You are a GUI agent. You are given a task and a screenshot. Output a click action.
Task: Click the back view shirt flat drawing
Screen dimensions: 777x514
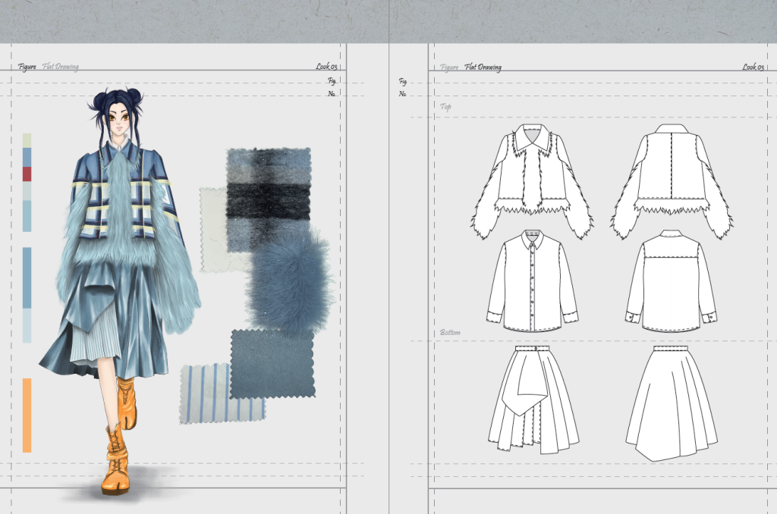tap(672, 281)
